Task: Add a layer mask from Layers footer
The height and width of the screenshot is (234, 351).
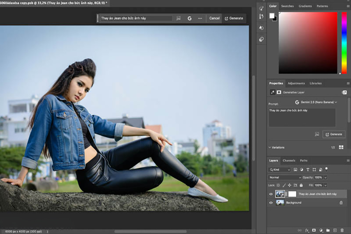Action: click(314, 230)
